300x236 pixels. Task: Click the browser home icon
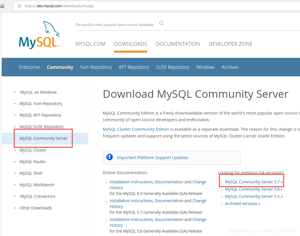point(3,5)
